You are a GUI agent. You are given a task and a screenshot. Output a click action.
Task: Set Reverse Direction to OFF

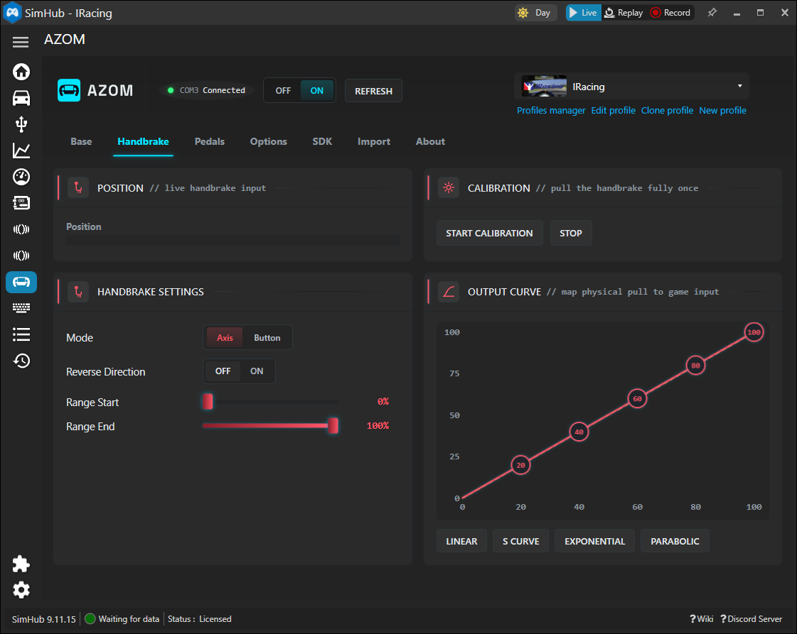tap(223, 371)
